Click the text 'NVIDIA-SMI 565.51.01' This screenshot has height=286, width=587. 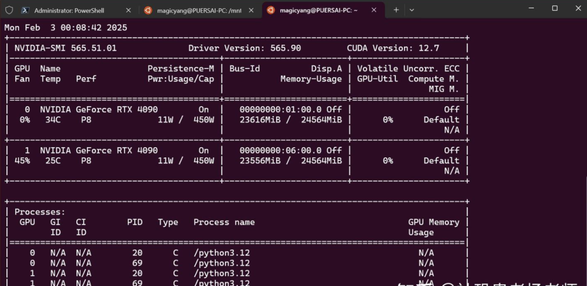66,48
